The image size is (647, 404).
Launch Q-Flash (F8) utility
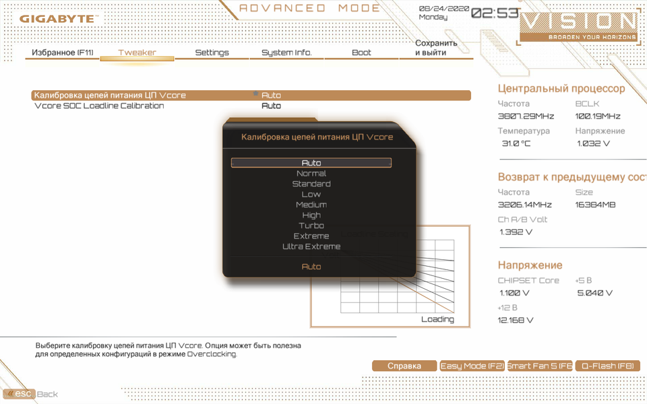pos(607,366)
